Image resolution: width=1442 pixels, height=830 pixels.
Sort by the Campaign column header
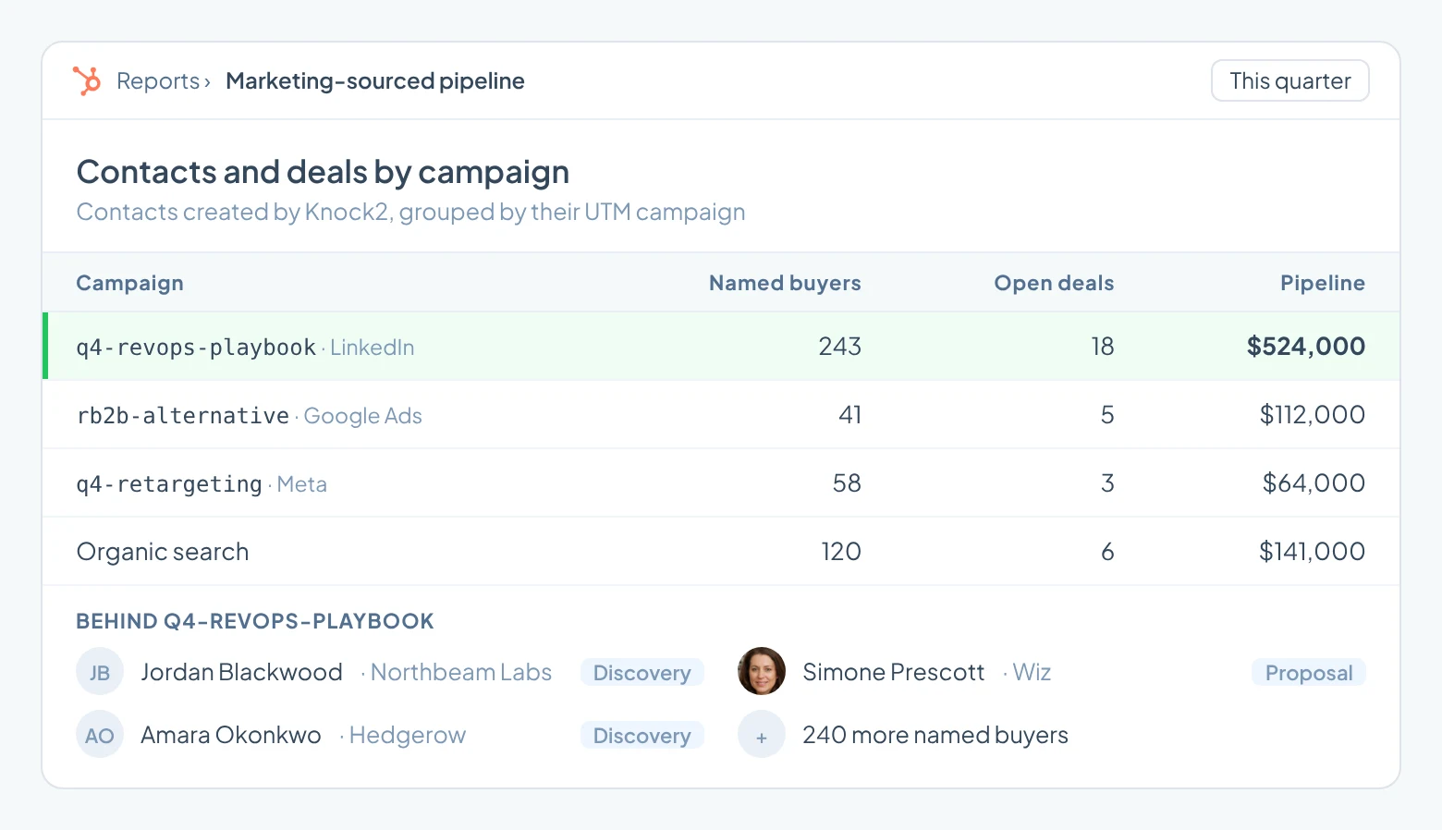(129, 283)
